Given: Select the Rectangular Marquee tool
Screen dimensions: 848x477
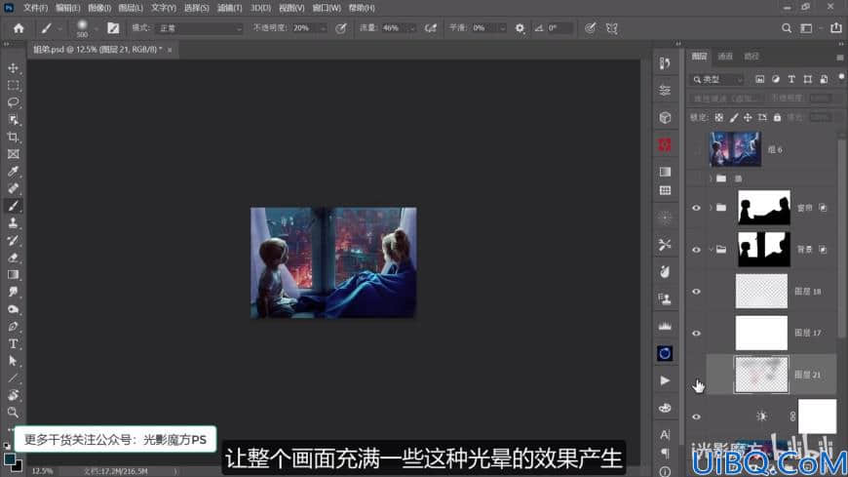Looking at the screenshot, I should [x=13, y=86].
